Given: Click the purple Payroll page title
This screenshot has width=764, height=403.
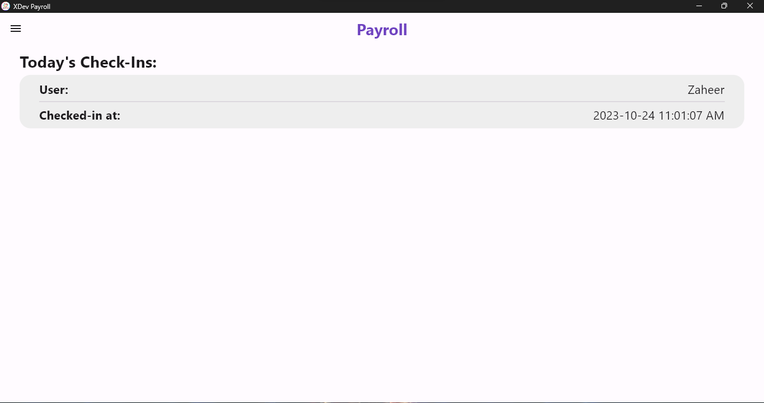Looking at the screenshot, I should (x=382, y=30).
